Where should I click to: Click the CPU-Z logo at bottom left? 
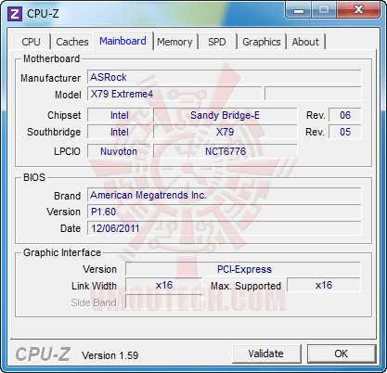(x=43, y=354)
